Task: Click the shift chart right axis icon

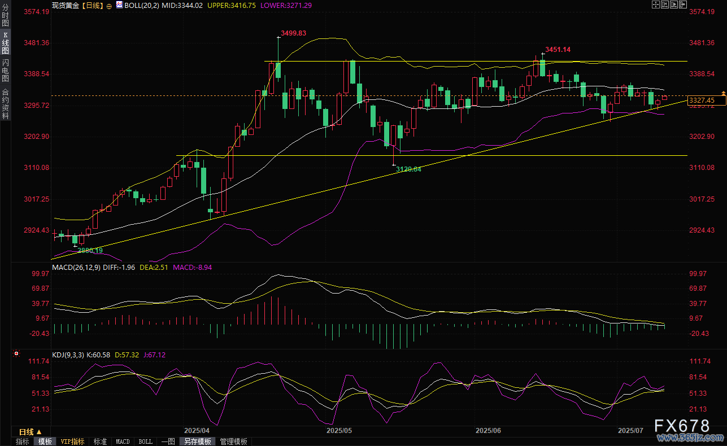Action: point(674,5)
